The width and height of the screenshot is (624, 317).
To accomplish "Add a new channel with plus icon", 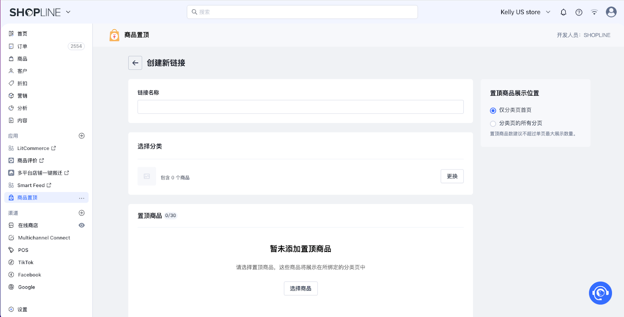I will 82,213.
